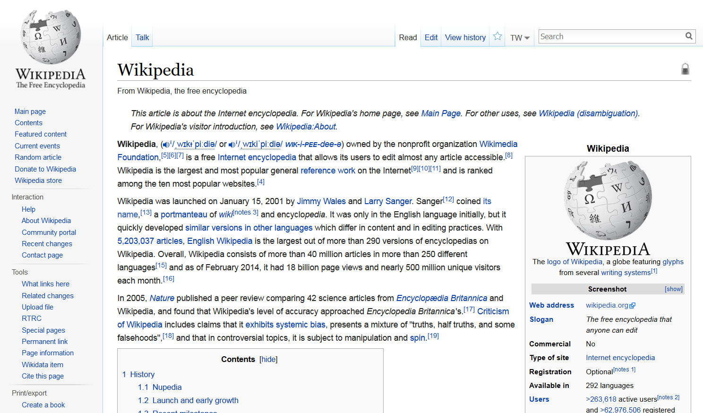Show the Screenshot section in infobox
The image size is (703, 413).
(x=673, y=289)
